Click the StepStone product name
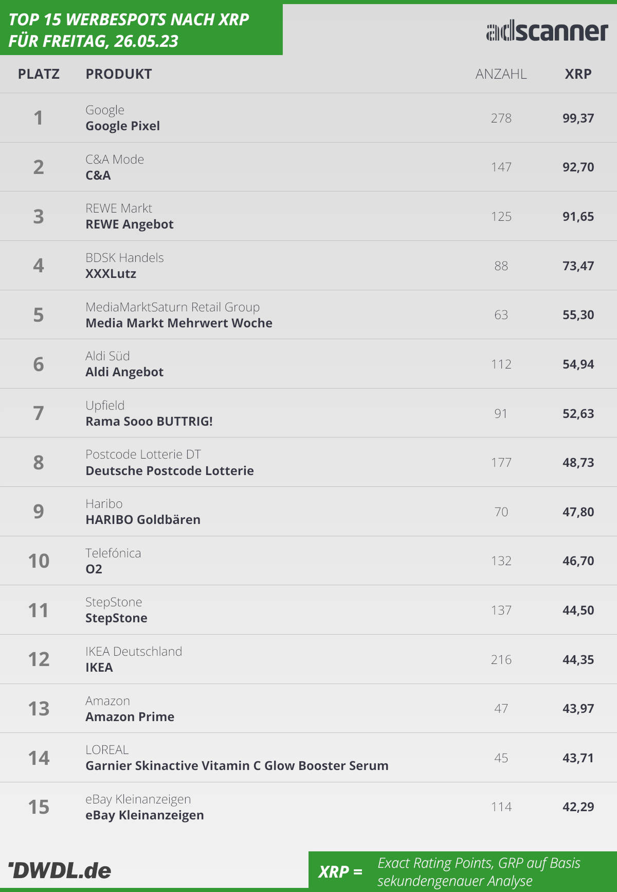Viewport: 617px width, 892px height. 116,618
